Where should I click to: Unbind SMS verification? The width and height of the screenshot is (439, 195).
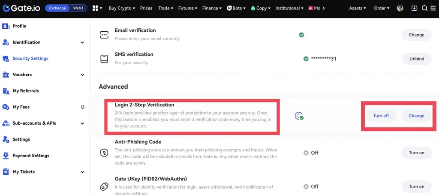(416, 59)
